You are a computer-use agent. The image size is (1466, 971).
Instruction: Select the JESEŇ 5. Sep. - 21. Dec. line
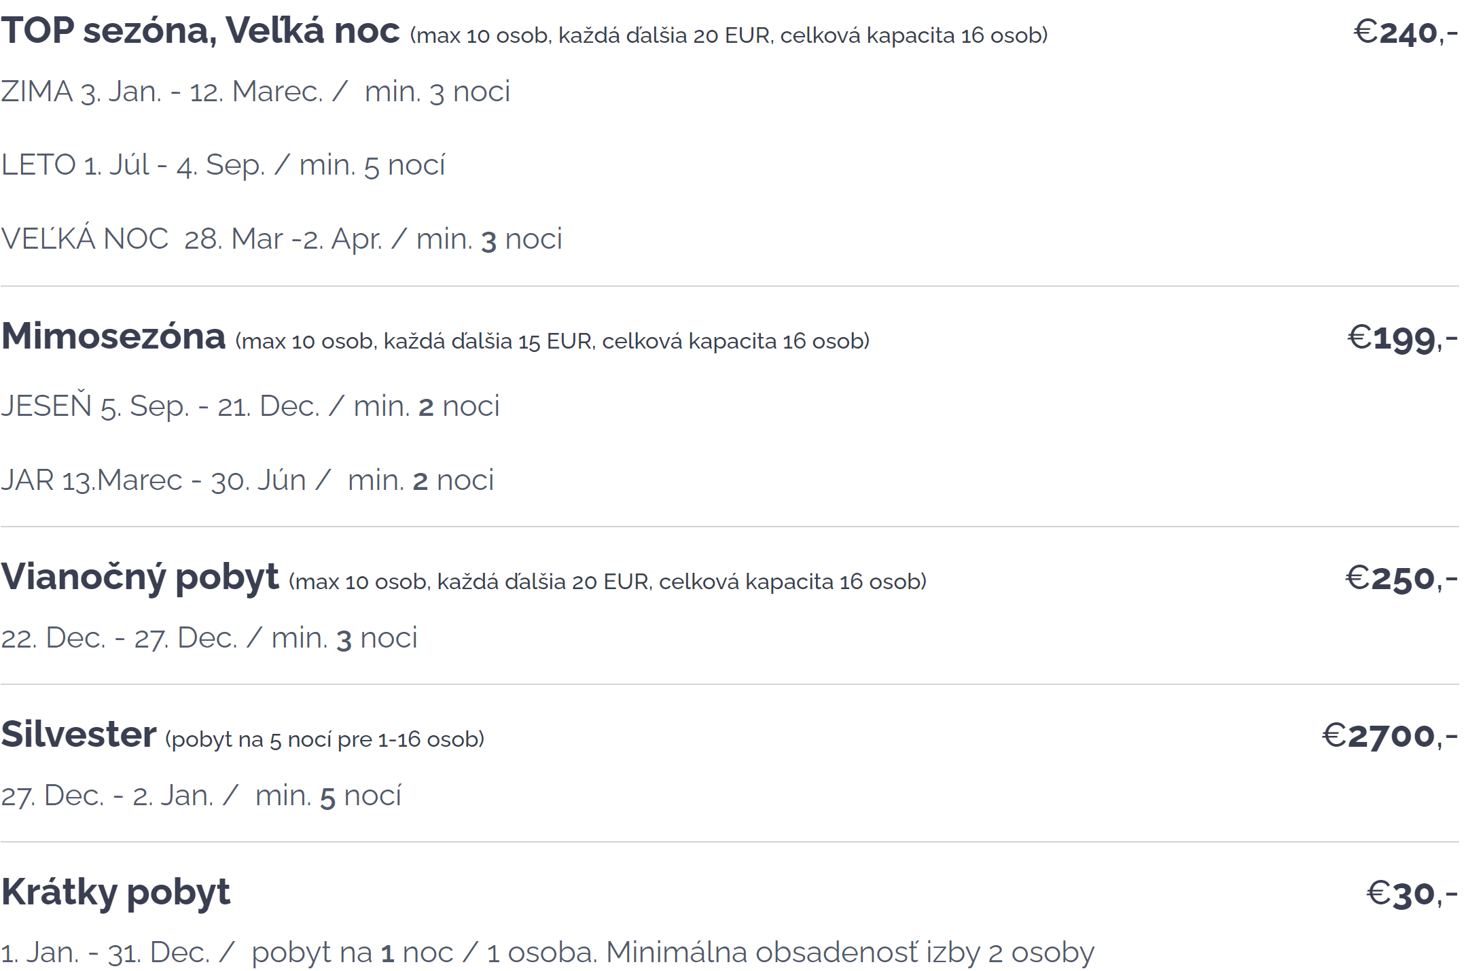point(251,406)
